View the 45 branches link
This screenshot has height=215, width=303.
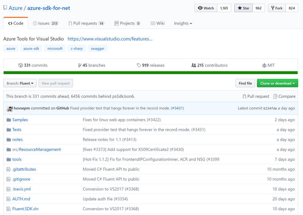pos(92,65)
